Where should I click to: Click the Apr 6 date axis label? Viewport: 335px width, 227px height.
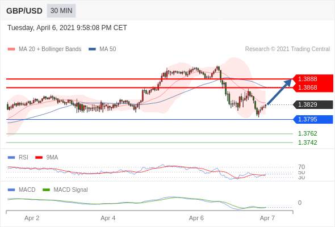point(196,218)
